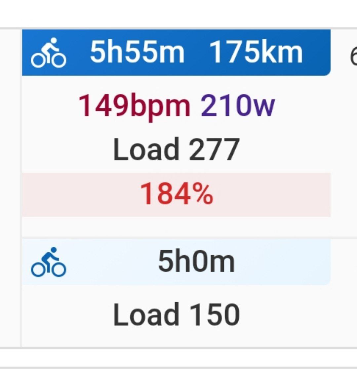Image resolution: width=357 pixels, height=369 pixels.
Task: Click the empty area right of Load 277
Action: (x=285, y=150)
